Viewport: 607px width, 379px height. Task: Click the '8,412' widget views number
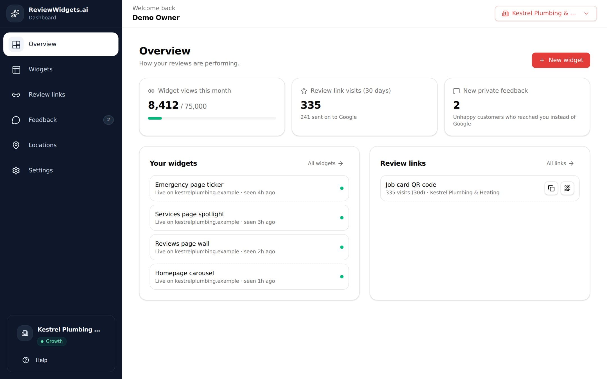coord(163,105)
